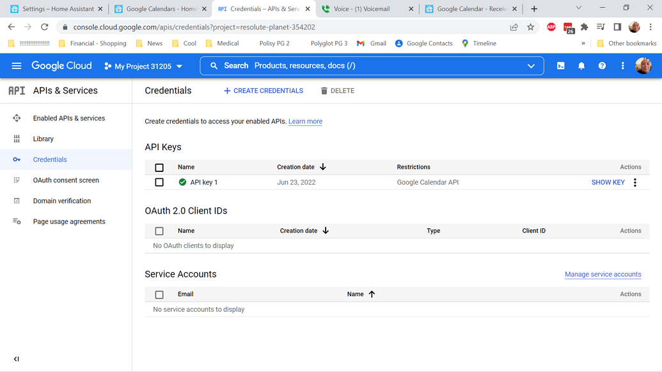Open the Timeline bookmark
Viewport: 662px width, 372px height.
(x=479, y=43)
